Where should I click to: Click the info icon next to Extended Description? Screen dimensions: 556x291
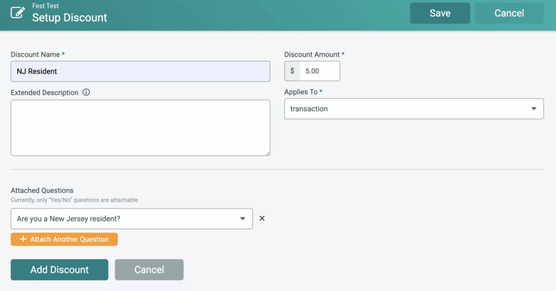click(x=86, y=92)
